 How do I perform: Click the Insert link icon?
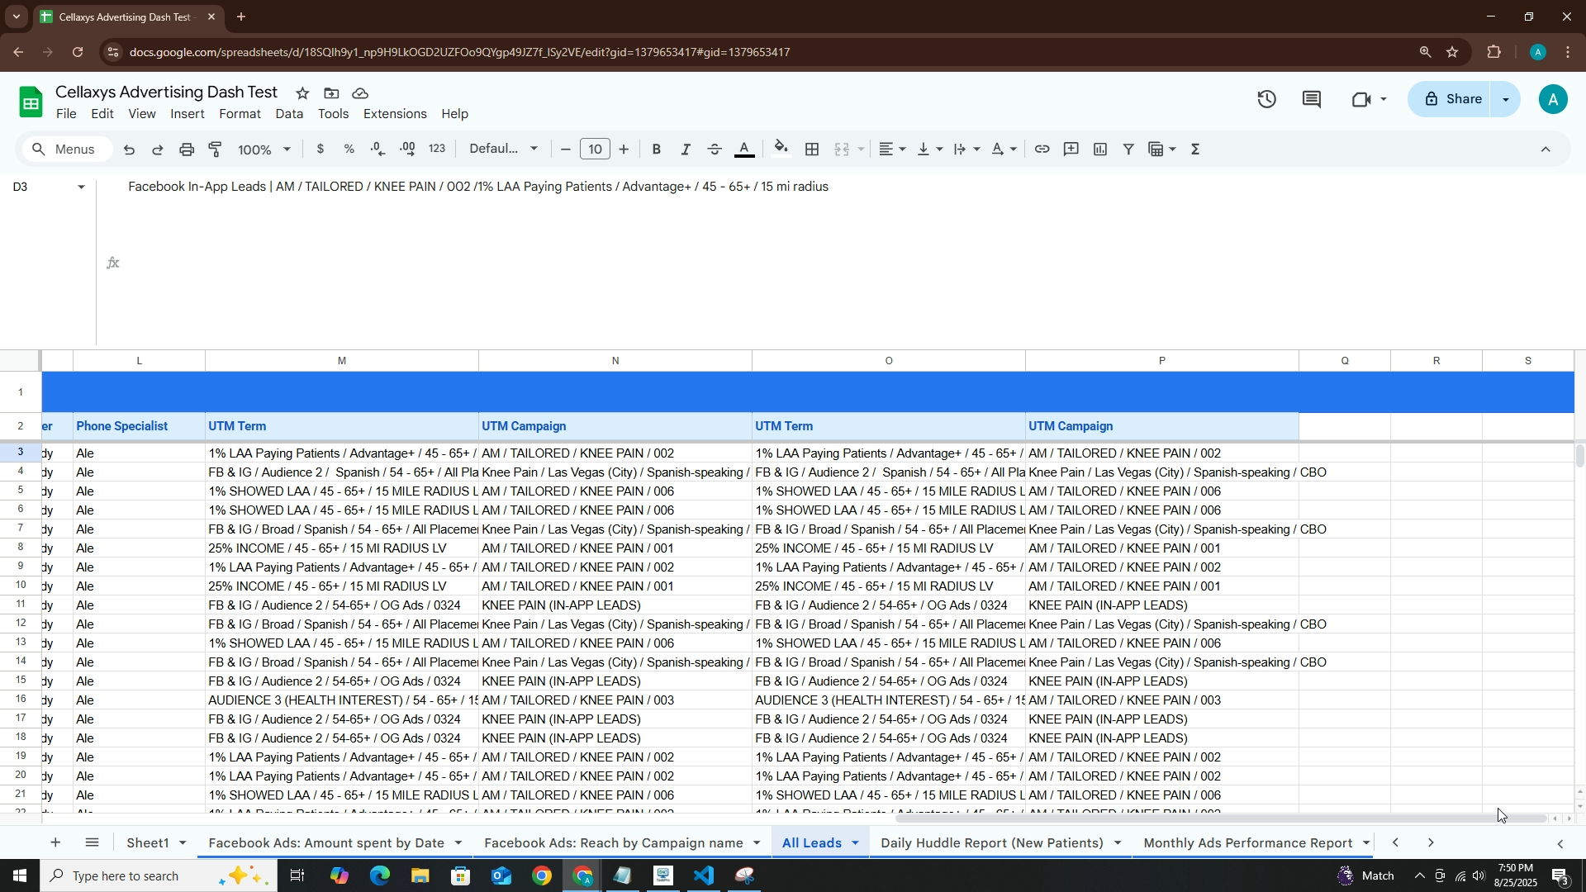pos(1042,149)
